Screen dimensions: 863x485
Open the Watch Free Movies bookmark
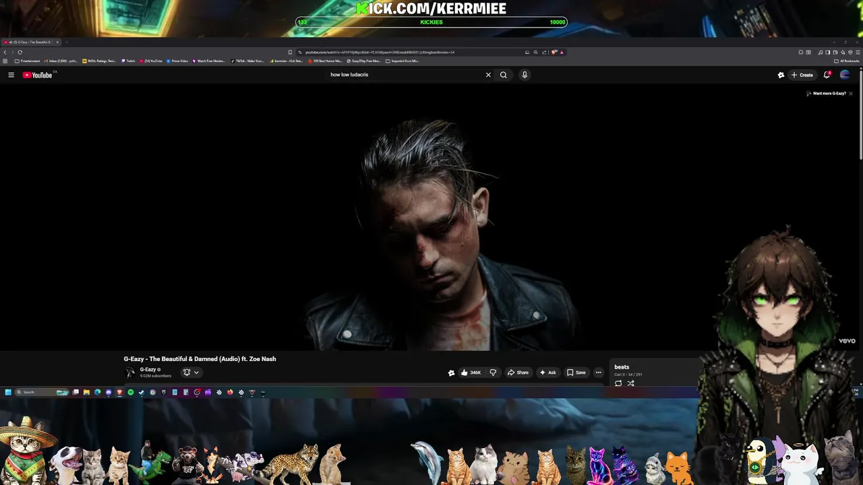click(209, 61)
